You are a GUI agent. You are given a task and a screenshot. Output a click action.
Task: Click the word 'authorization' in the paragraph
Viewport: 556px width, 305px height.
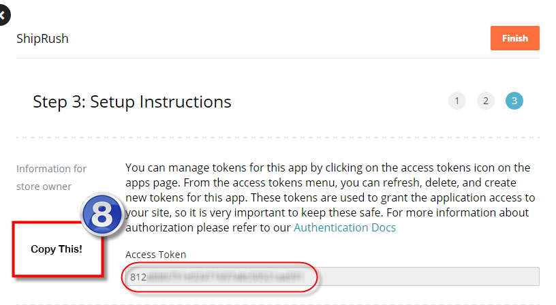tap(160, 227)
